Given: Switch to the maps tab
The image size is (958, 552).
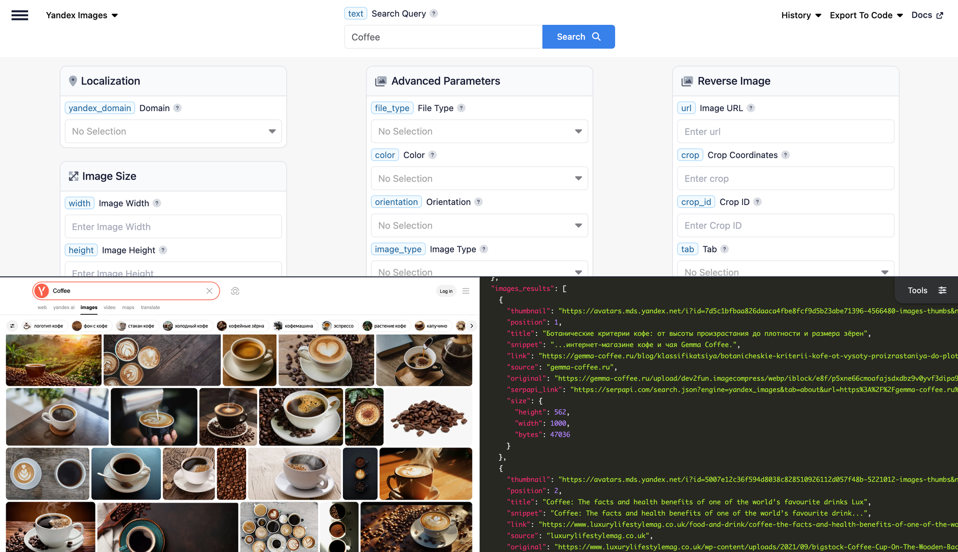Looking at the screenshot, I should [128, 308].
